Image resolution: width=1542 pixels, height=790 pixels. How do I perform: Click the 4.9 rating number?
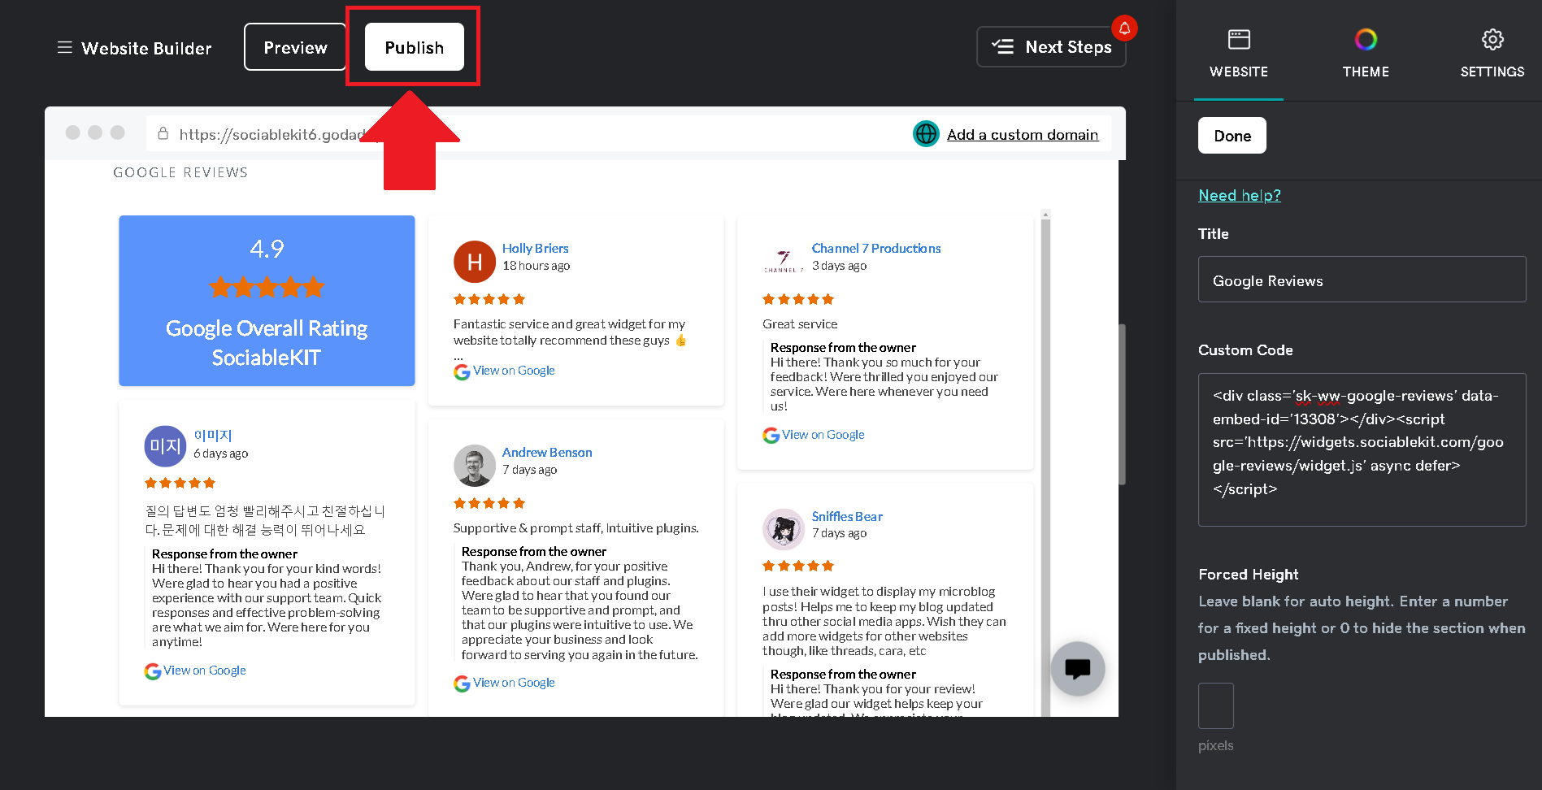[267, 249]
